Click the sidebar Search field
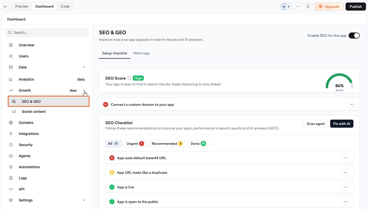 [x=47, y=32]
